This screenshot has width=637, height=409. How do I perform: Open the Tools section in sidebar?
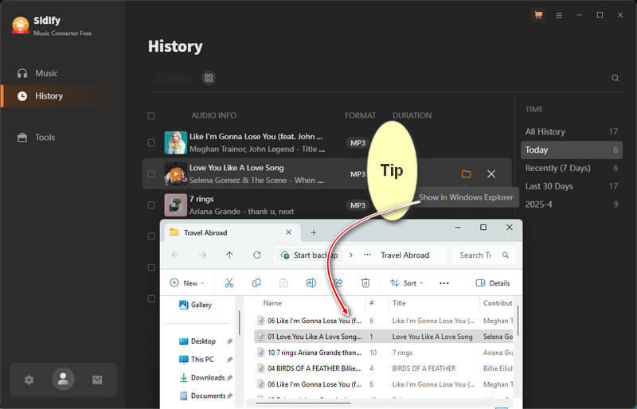pos(45,137)
